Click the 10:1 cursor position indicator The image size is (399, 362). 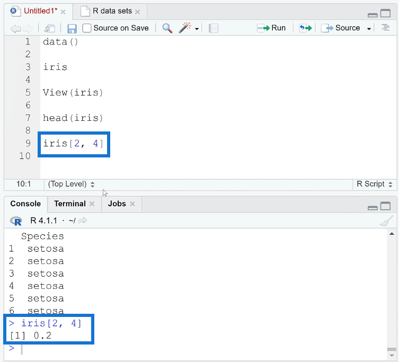click(24, 184)
